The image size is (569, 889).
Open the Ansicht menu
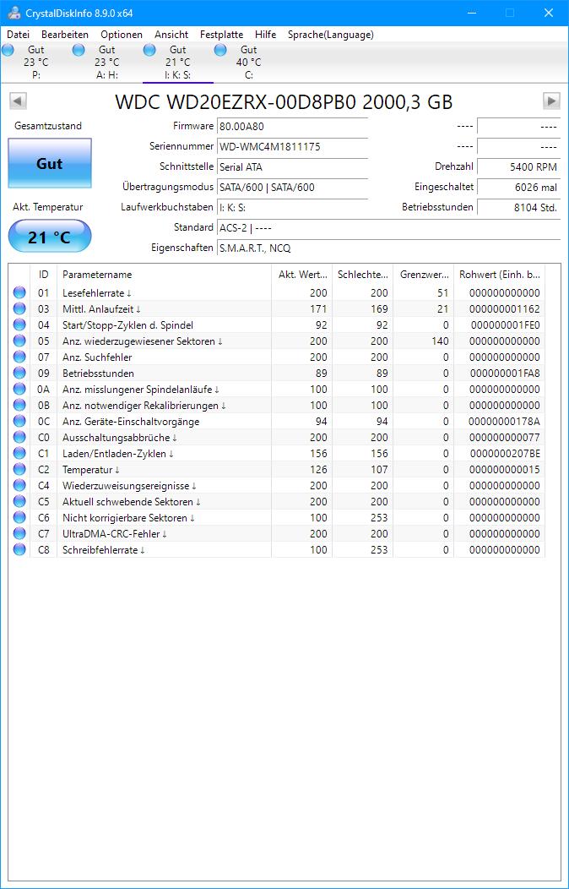(x=171, y=35)
